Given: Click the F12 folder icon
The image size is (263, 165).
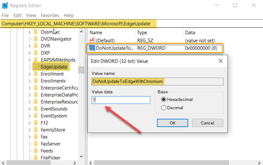Looking at the screenshot, I should 36,123.
